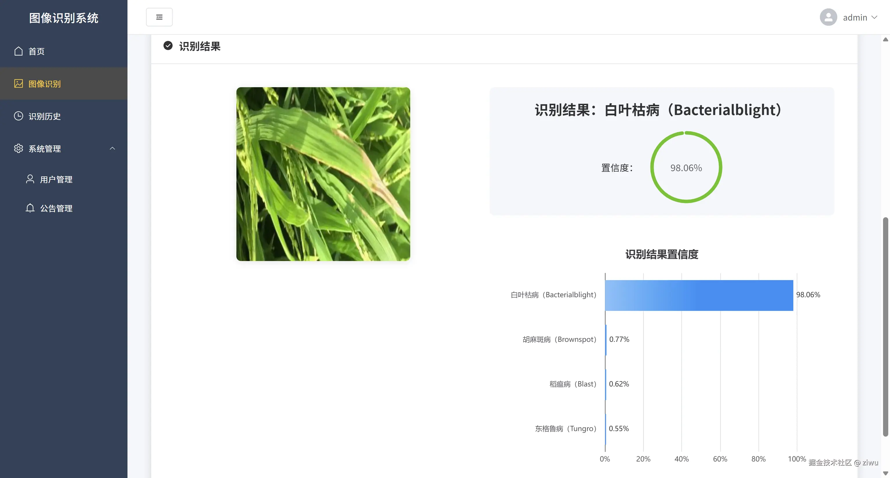890x478 pixels.
Task: Click the 98.06% circular confidence progress
Action: (x=686, y=167)
